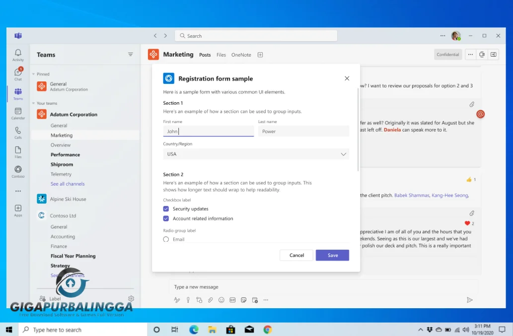The image size is (513, 336).
Task: Open Microsoft Edge from the taskbar
Action: tap(194, 330)
